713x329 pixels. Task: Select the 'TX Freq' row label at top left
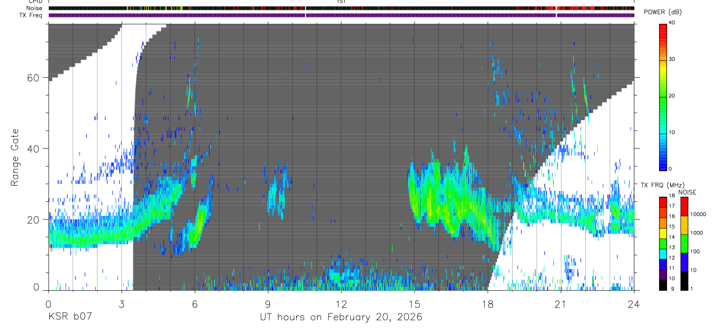point(30,15)
